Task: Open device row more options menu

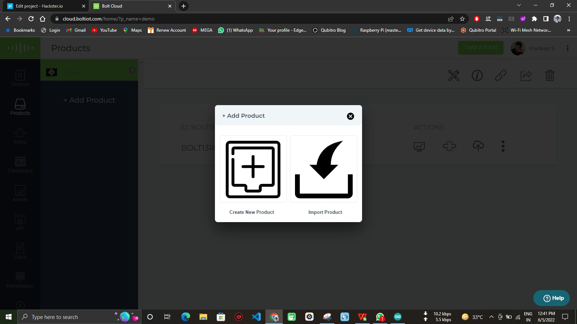Action: [503, 146]
